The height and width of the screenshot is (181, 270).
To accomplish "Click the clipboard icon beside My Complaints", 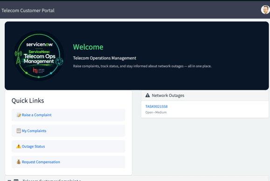I will click(x=19, y=131).
